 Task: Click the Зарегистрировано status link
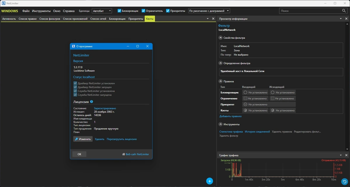pyautogui.click(x=105, y=108)
